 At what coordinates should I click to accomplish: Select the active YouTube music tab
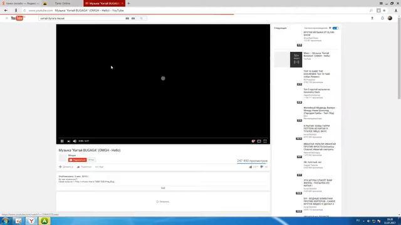pyautogui.click(x=104, y=3)
